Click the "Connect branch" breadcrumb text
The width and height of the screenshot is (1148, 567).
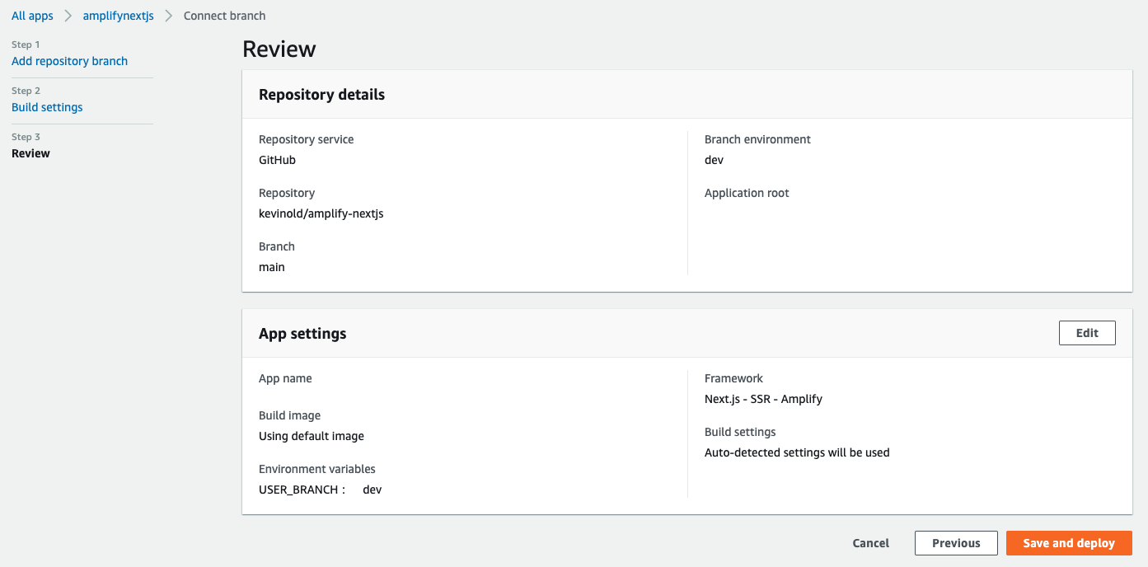tap(224, 16)
